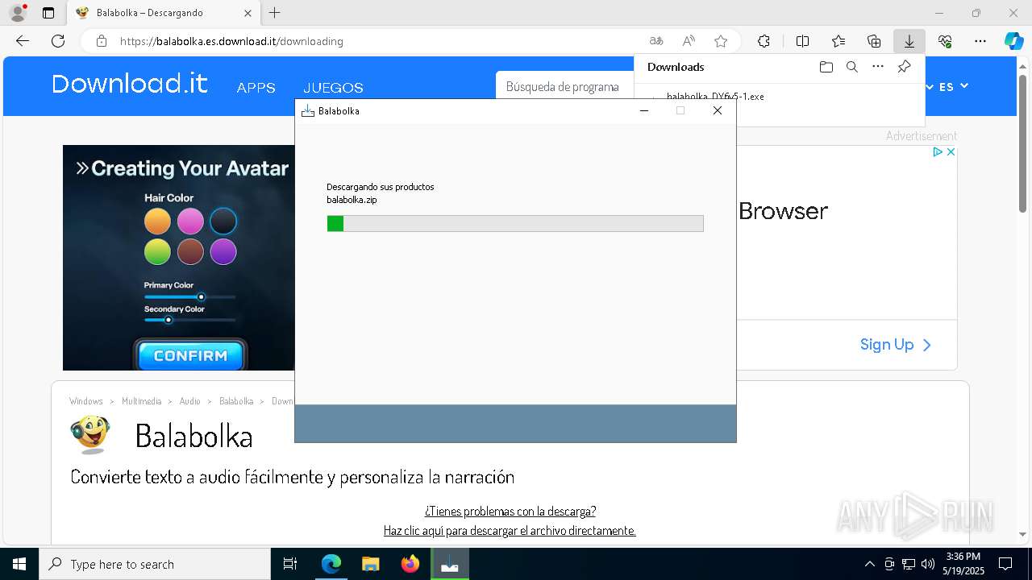1032x580 pixels.
Task: Go to Audio breadcrumb link
Action: (189, 401)
